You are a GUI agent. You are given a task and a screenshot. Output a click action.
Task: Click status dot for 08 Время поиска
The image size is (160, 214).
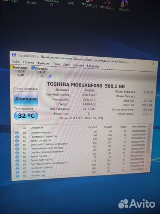[17, 157]
